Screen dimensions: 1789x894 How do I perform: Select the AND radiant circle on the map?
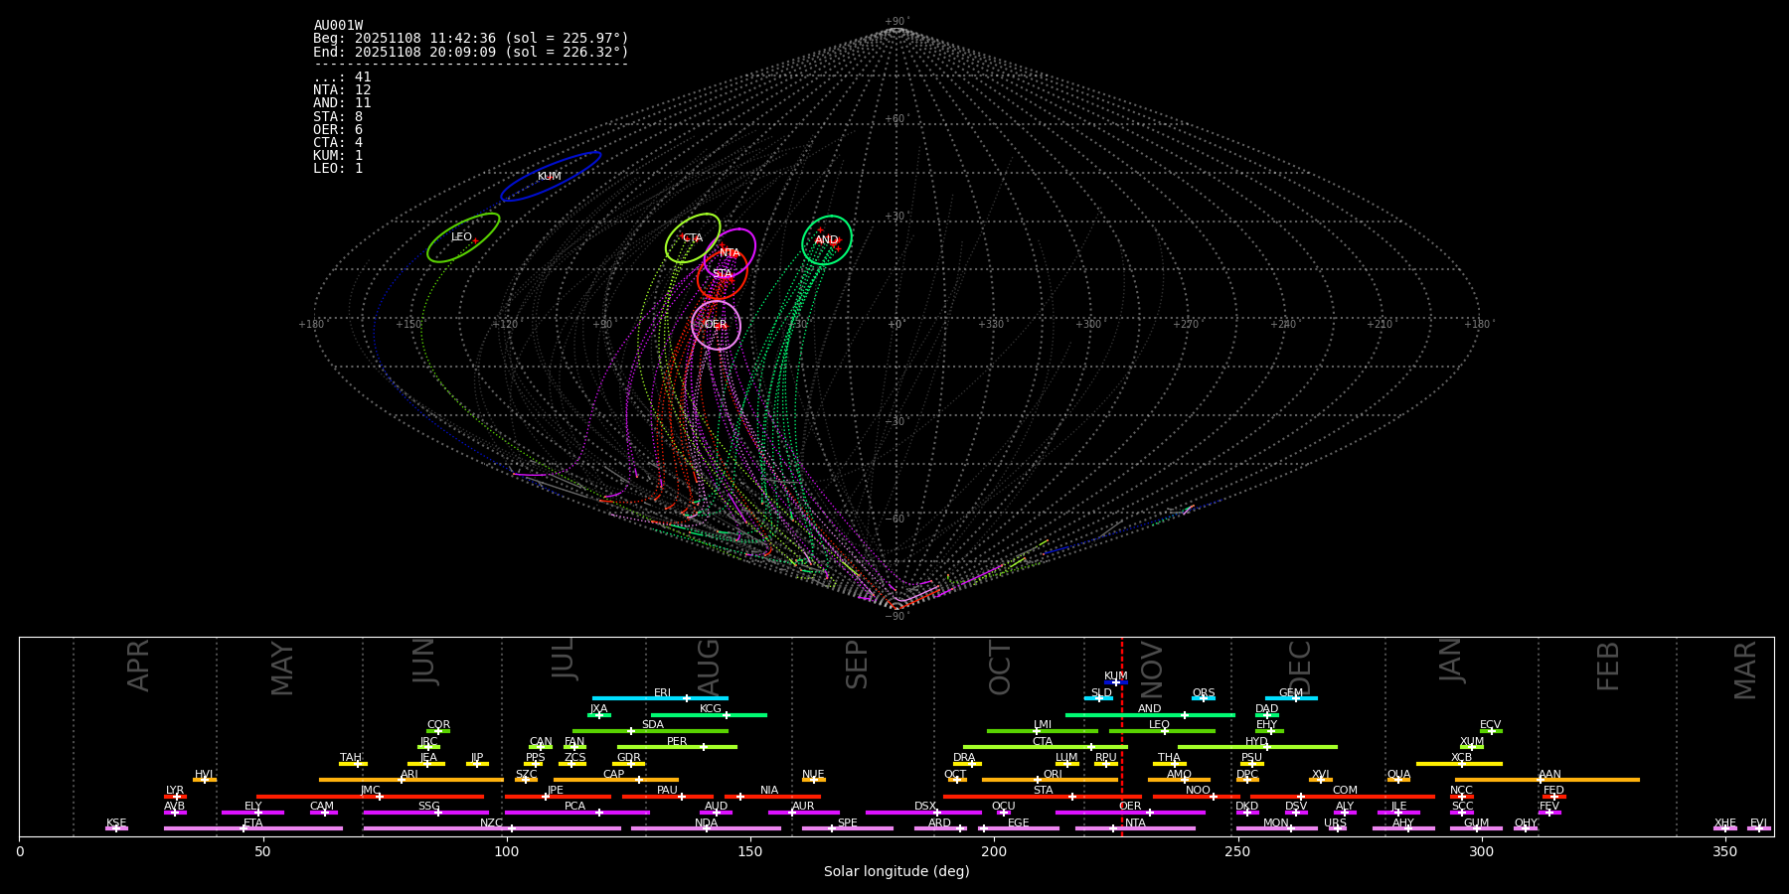pyautogui.click(x=826, y=240)
